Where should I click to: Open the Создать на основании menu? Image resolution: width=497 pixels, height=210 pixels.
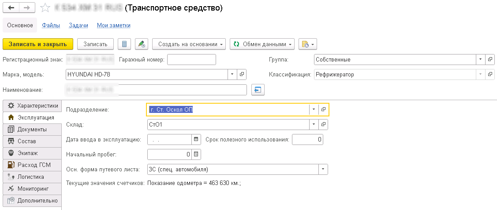point(189,44)
